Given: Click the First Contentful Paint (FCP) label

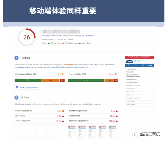Looking at the screenshot, I should (x=26, y=74).
